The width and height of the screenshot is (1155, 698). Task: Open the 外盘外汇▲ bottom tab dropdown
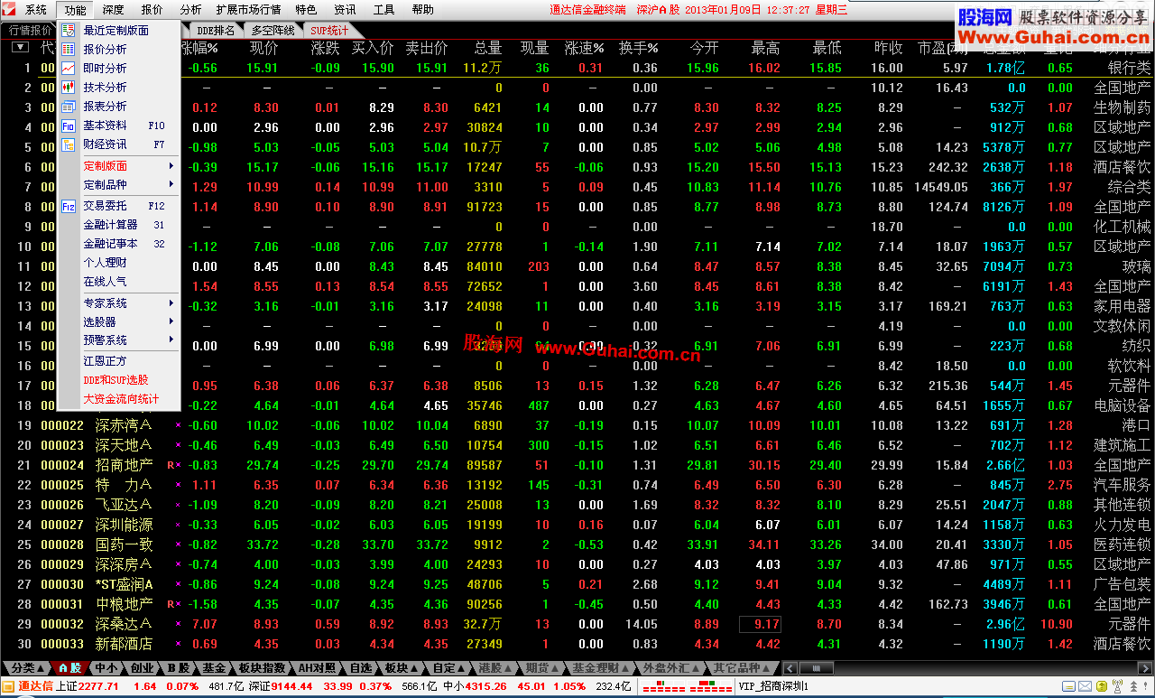669,669
